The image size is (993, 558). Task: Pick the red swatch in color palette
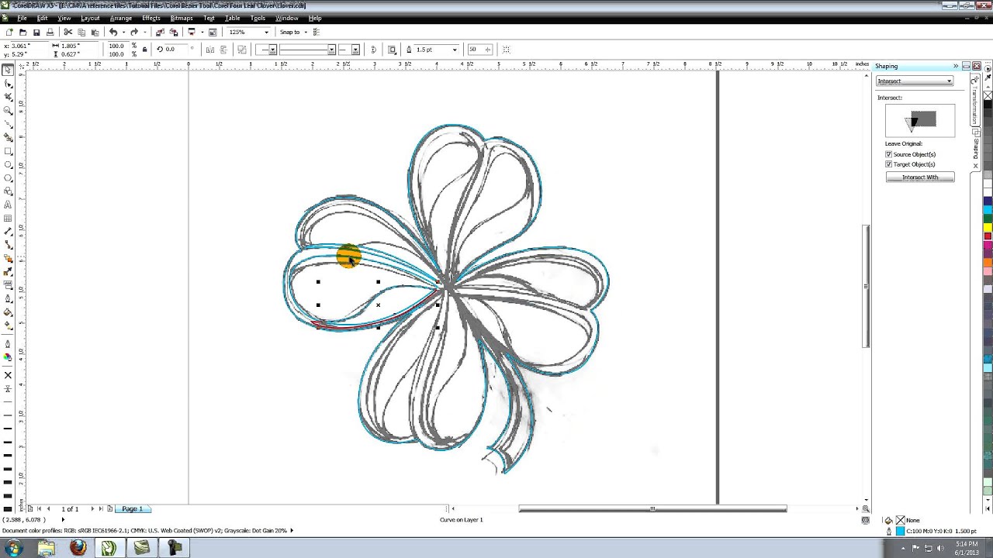coord(988,236)
